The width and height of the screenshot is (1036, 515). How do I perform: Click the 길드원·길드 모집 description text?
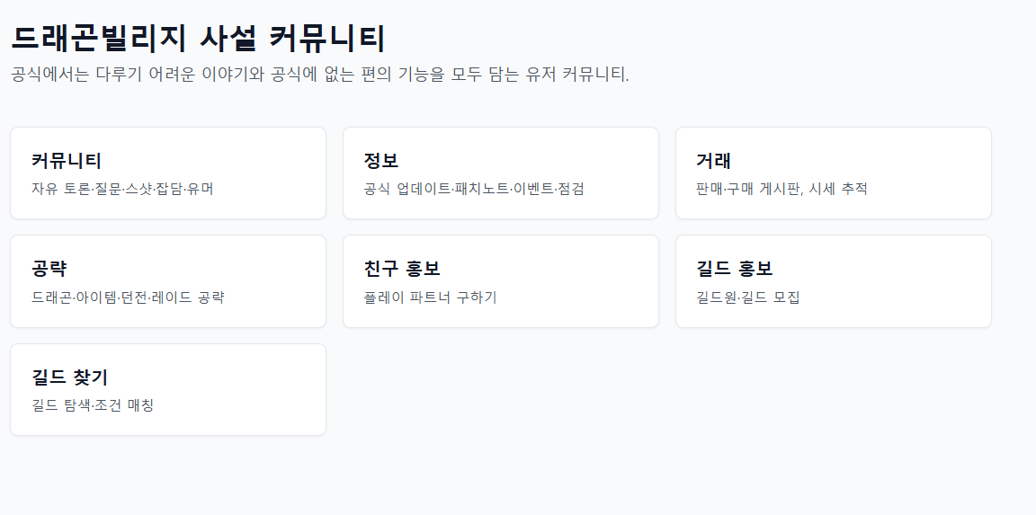click(x=747, y=297)
